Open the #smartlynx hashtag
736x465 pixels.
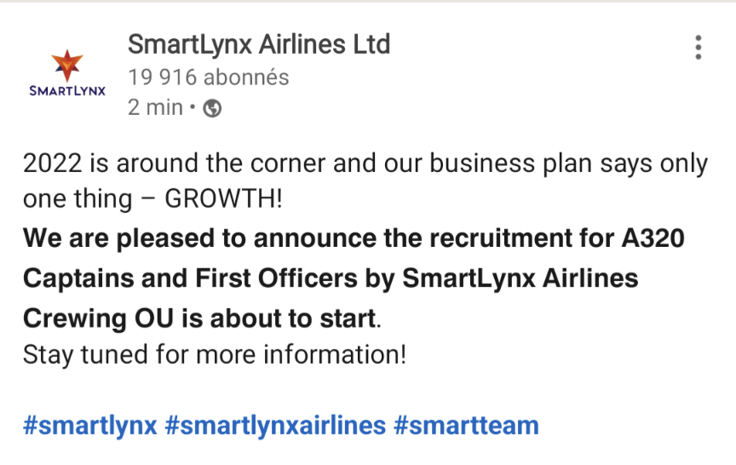pos(90,425)
